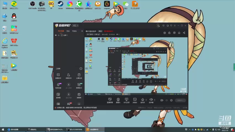Open the toolbox tool with red badge
This screenshot has height=132, width=235.
coord(69,104)
